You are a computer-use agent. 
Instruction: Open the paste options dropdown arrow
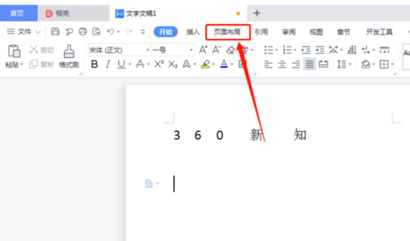click(21, 64)
